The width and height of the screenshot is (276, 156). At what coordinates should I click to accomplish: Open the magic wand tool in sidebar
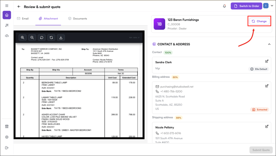(x=7, y=26)
